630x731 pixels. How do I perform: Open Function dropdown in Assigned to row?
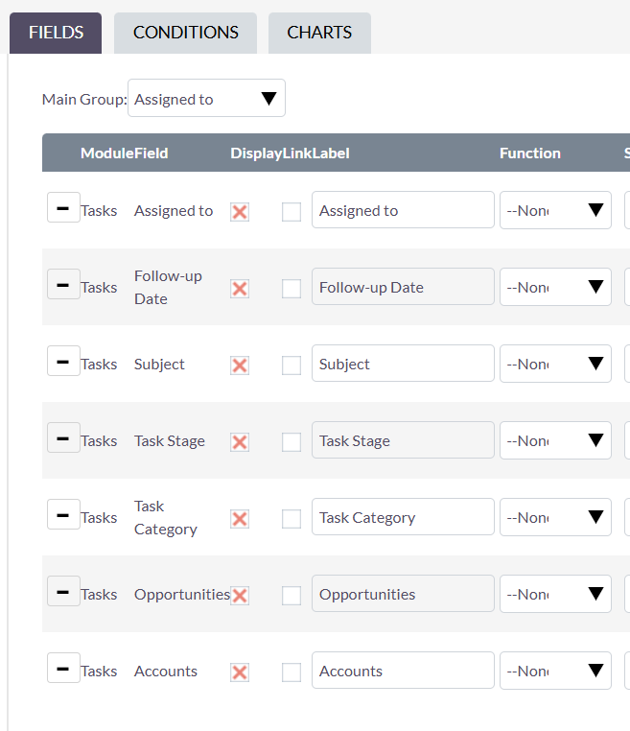tap(555, 210)
